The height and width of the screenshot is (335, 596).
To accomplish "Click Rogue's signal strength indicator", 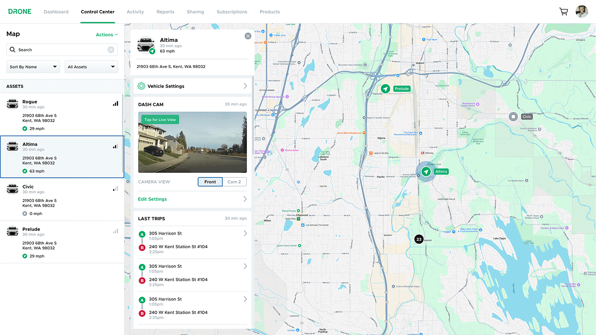I will pyautogui.click(x=115, y=103).
